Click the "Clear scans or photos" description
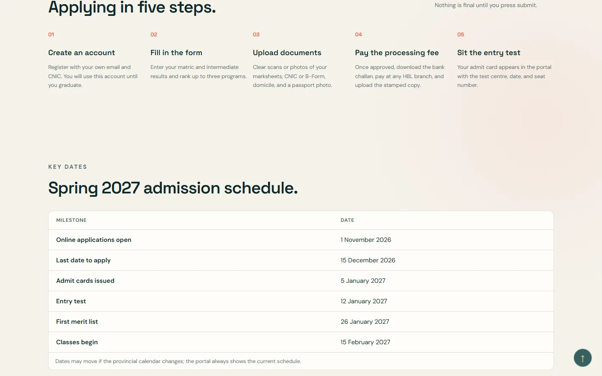 293,76
